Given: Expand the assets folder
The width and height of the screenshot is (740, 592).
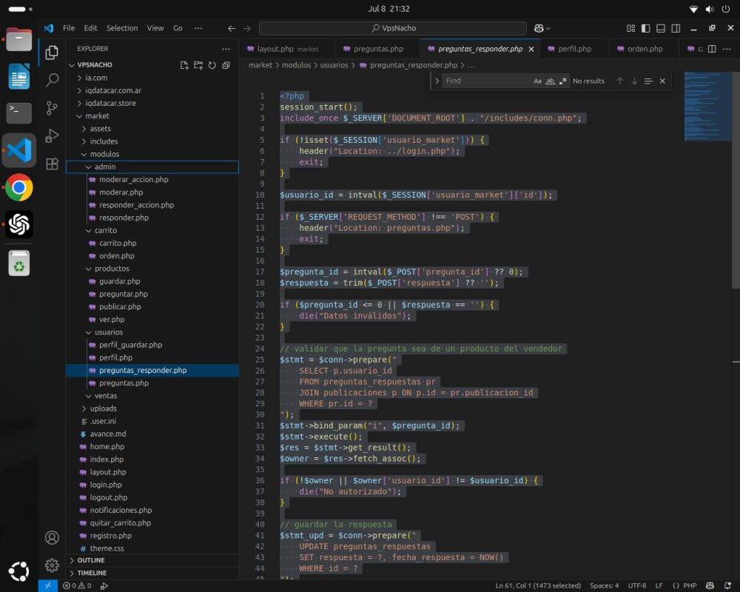Looking at the screenshot, I should 152,129.
